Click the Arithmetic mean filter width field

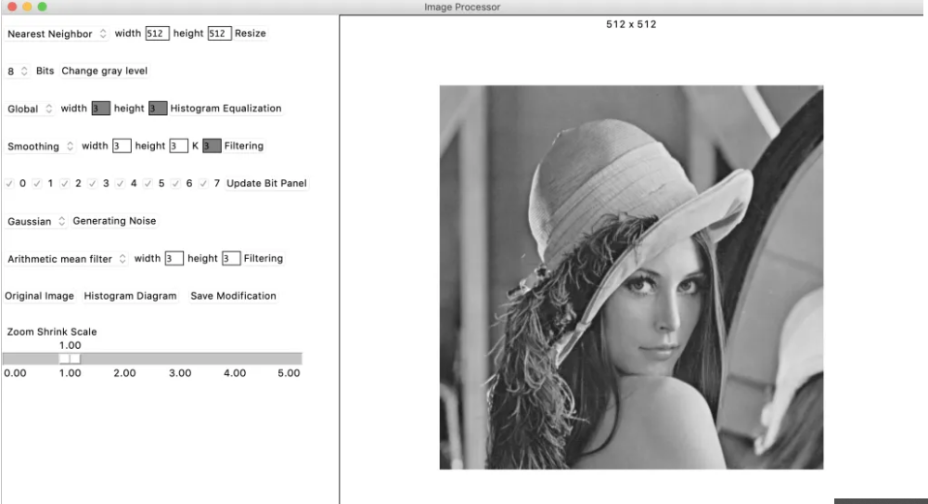pyautogui.click(x=174, y=258)
